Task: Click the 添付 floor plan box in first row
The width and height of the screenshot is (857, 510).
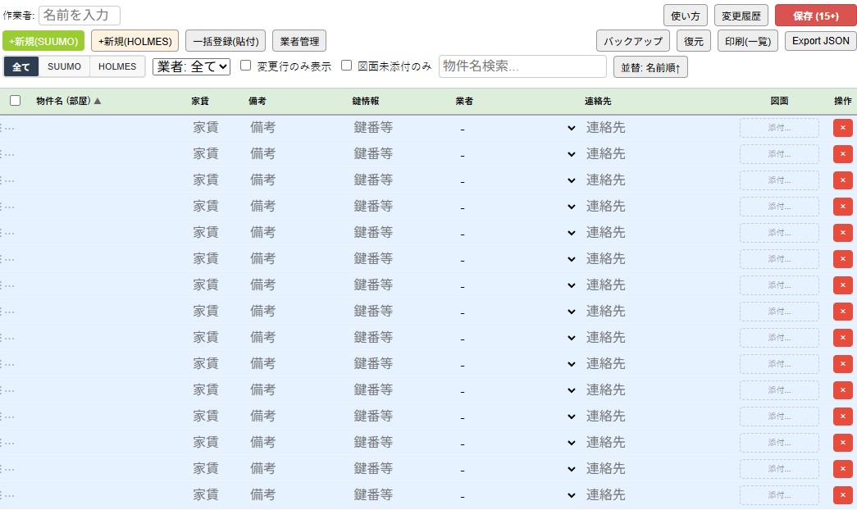Action: tap(778, 128)
